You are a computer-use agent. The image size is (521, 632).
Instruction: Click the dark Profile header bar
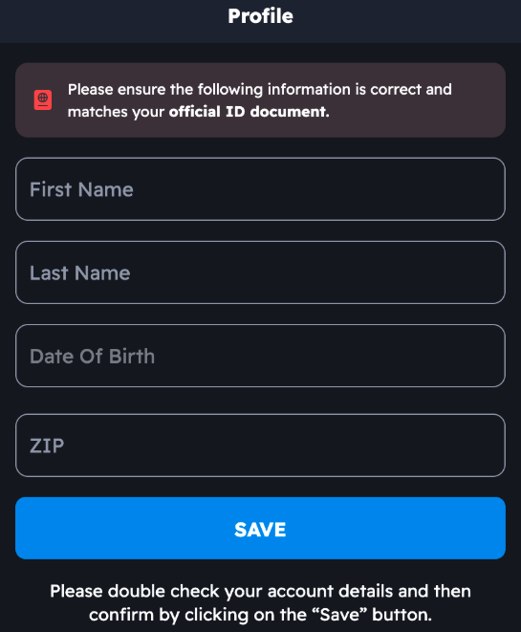(x=260, y=21)
